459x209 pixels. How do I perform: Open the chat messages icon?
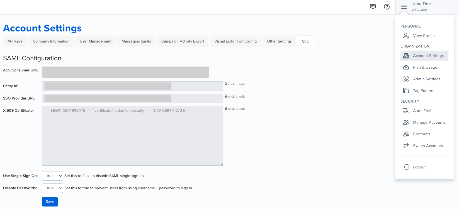click(373, 7)
